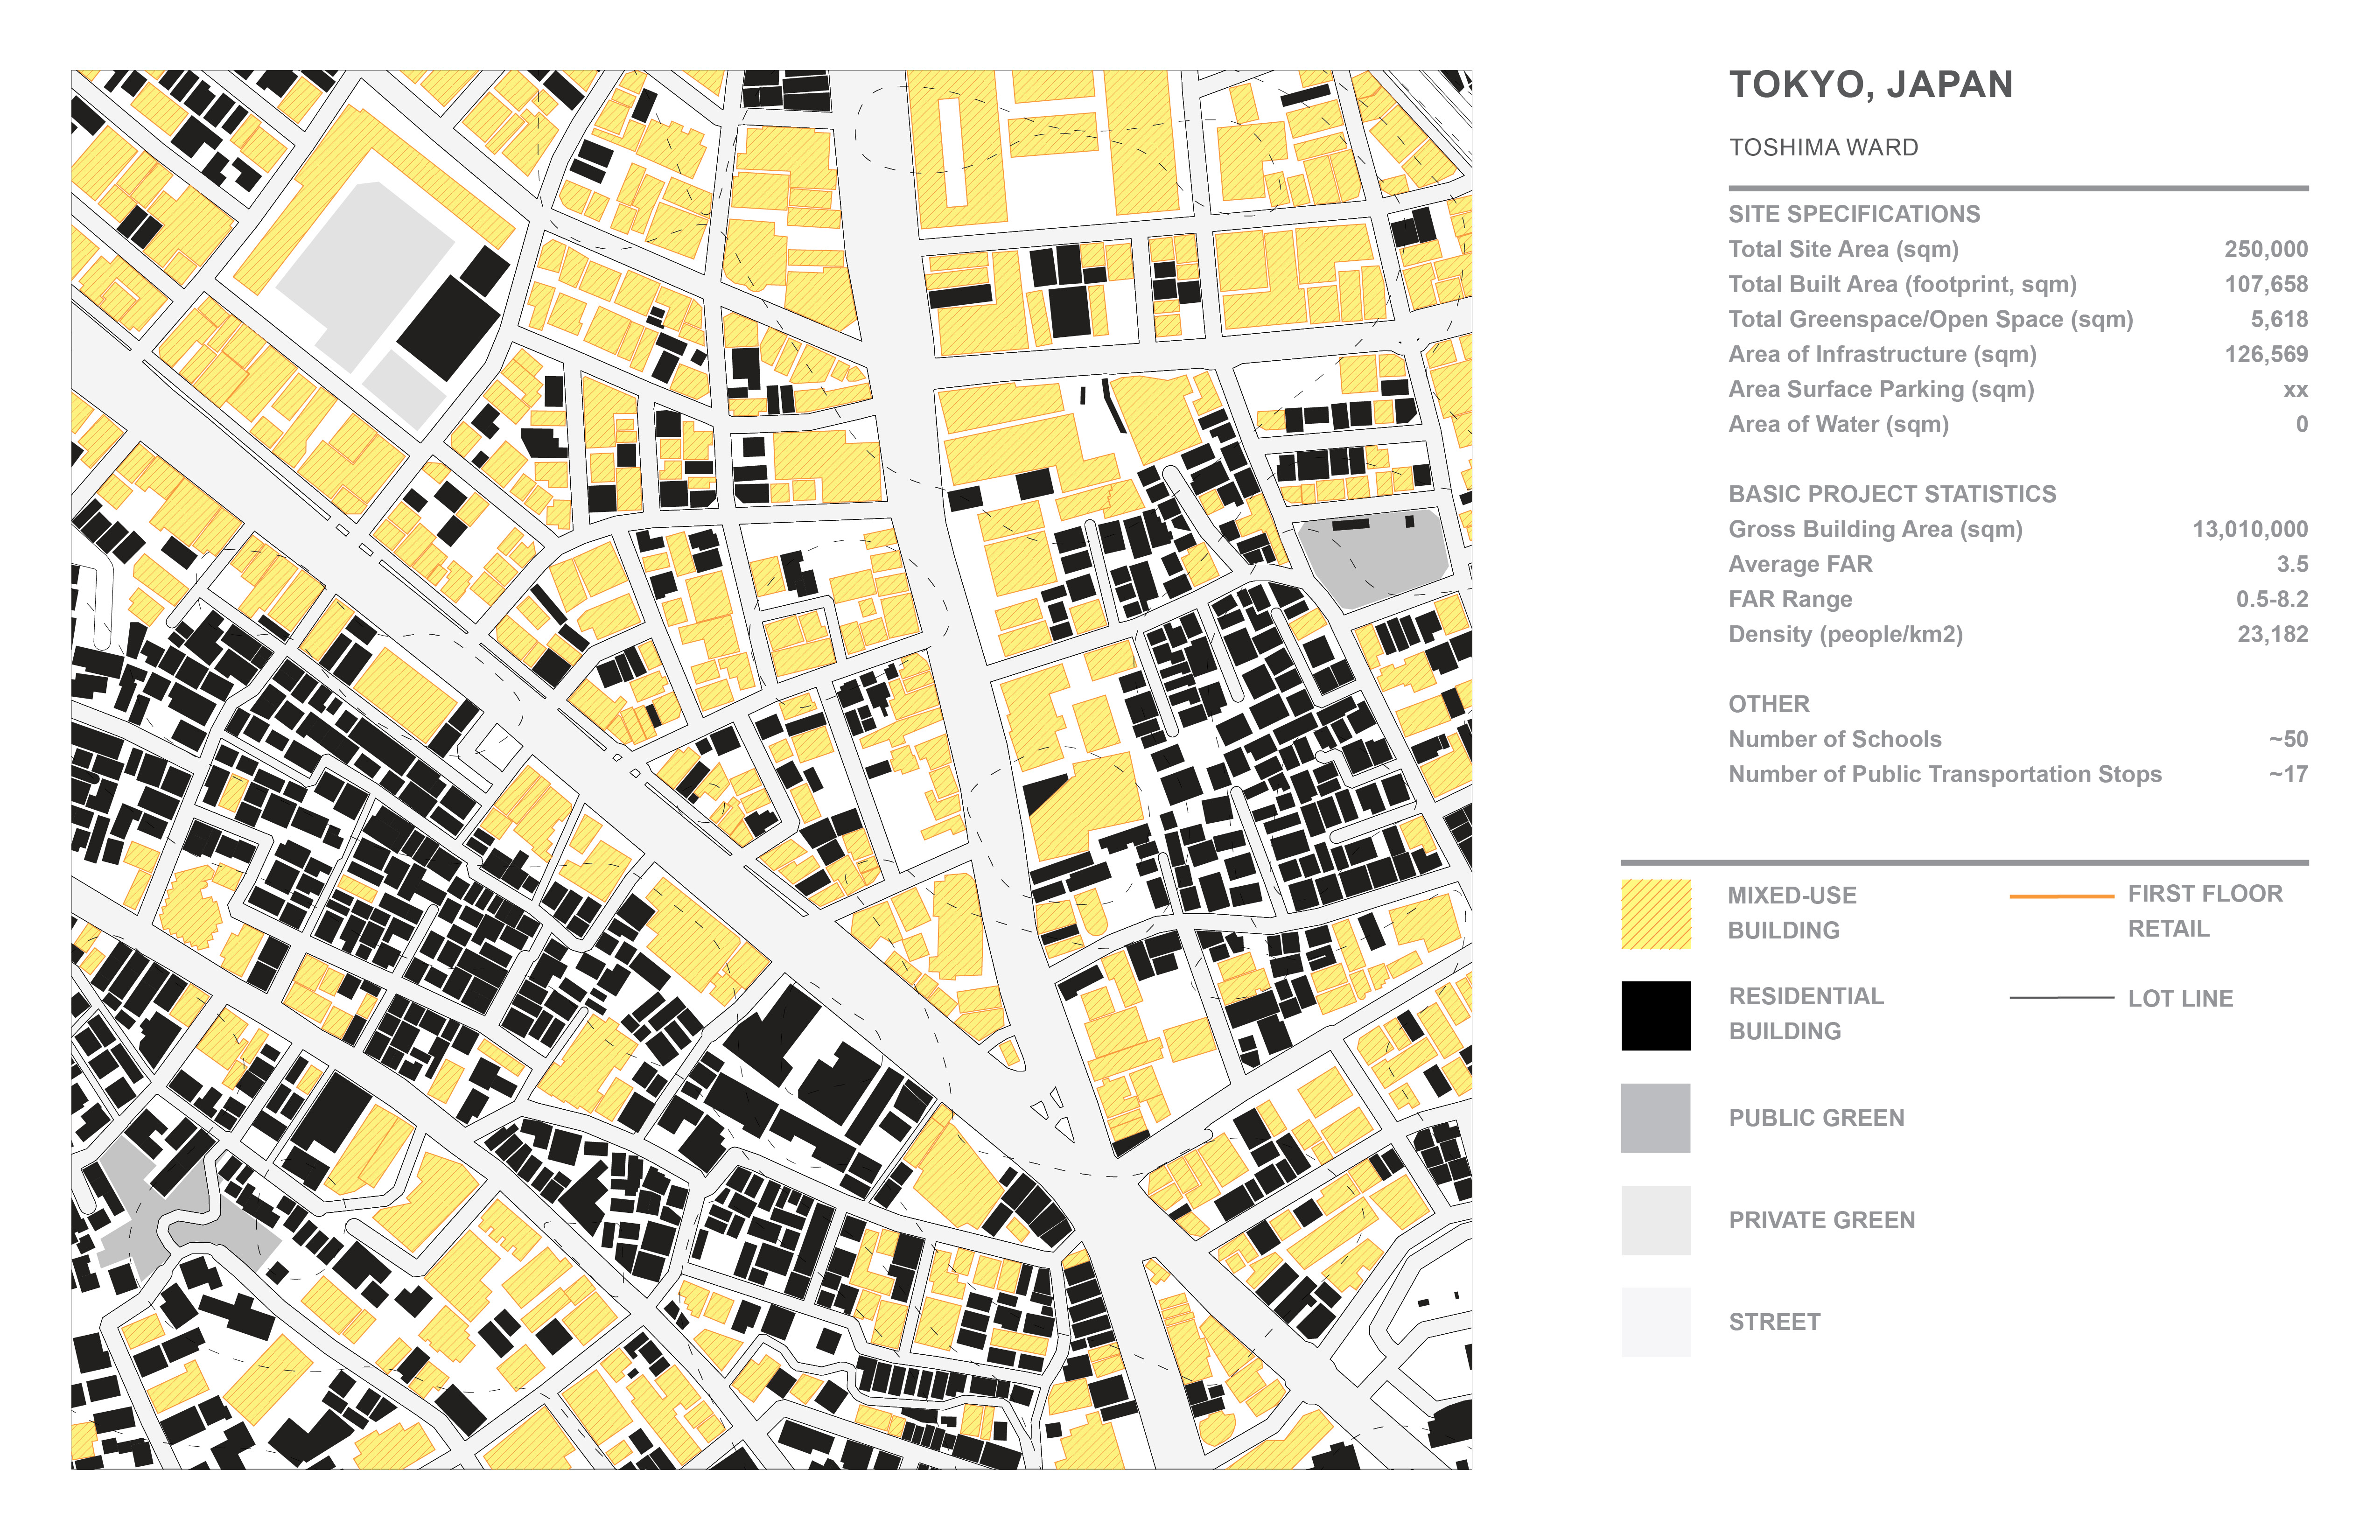Click the PRIVATE GREEN legend label
This screenshot has height=1540, width=2380.
click(1822, 1220)
